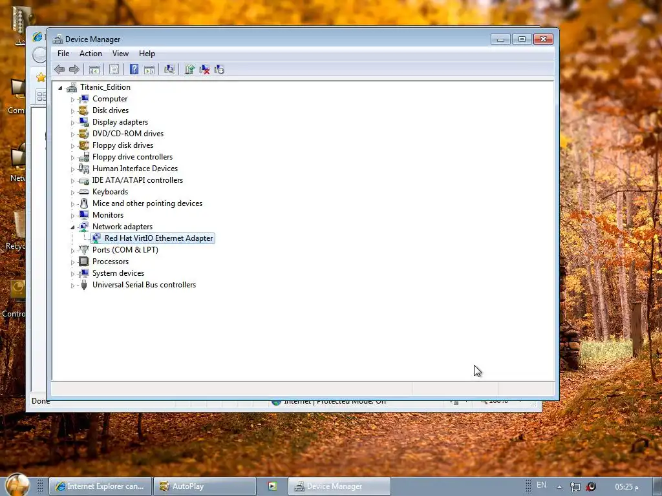Expand the Universal Serial Bus controllers category
Image resolution: width=662 pixels, height=496 pixels.
coord(72,285)
